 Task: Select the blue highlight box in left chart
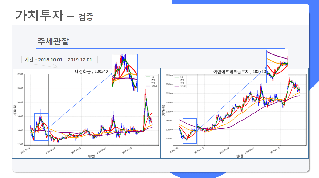pos(42,127)
